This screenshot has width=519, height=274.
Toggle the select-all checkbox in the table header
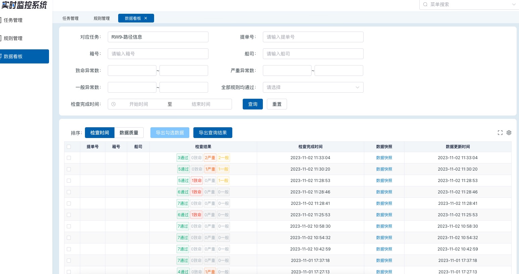[x=69, y=147]
